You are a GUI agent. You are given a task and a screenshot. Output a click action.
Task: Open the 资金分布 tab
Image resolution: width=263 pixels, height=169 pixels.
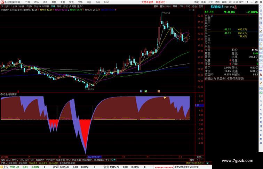point(23,163)
